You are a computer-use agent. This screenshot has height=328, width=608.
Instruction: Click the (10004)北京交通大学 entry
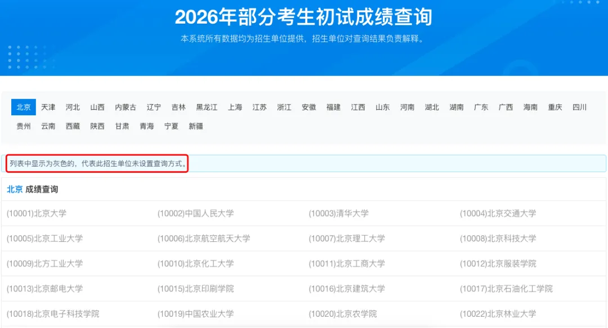tap(498, 213)
